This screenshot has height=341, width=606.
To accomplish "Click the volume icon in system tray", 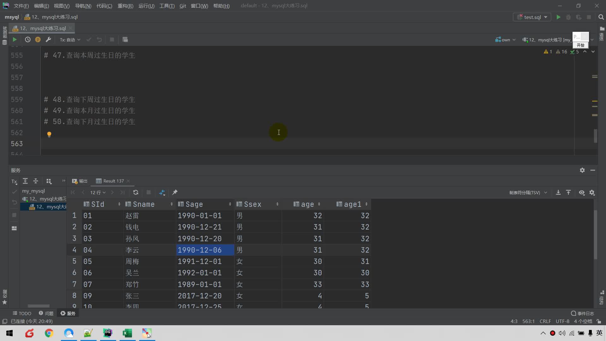I will pos(562,333).
